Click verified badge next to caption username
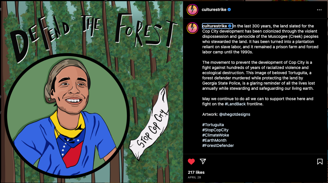Screen dimensions: 328x183 [230, 26]
